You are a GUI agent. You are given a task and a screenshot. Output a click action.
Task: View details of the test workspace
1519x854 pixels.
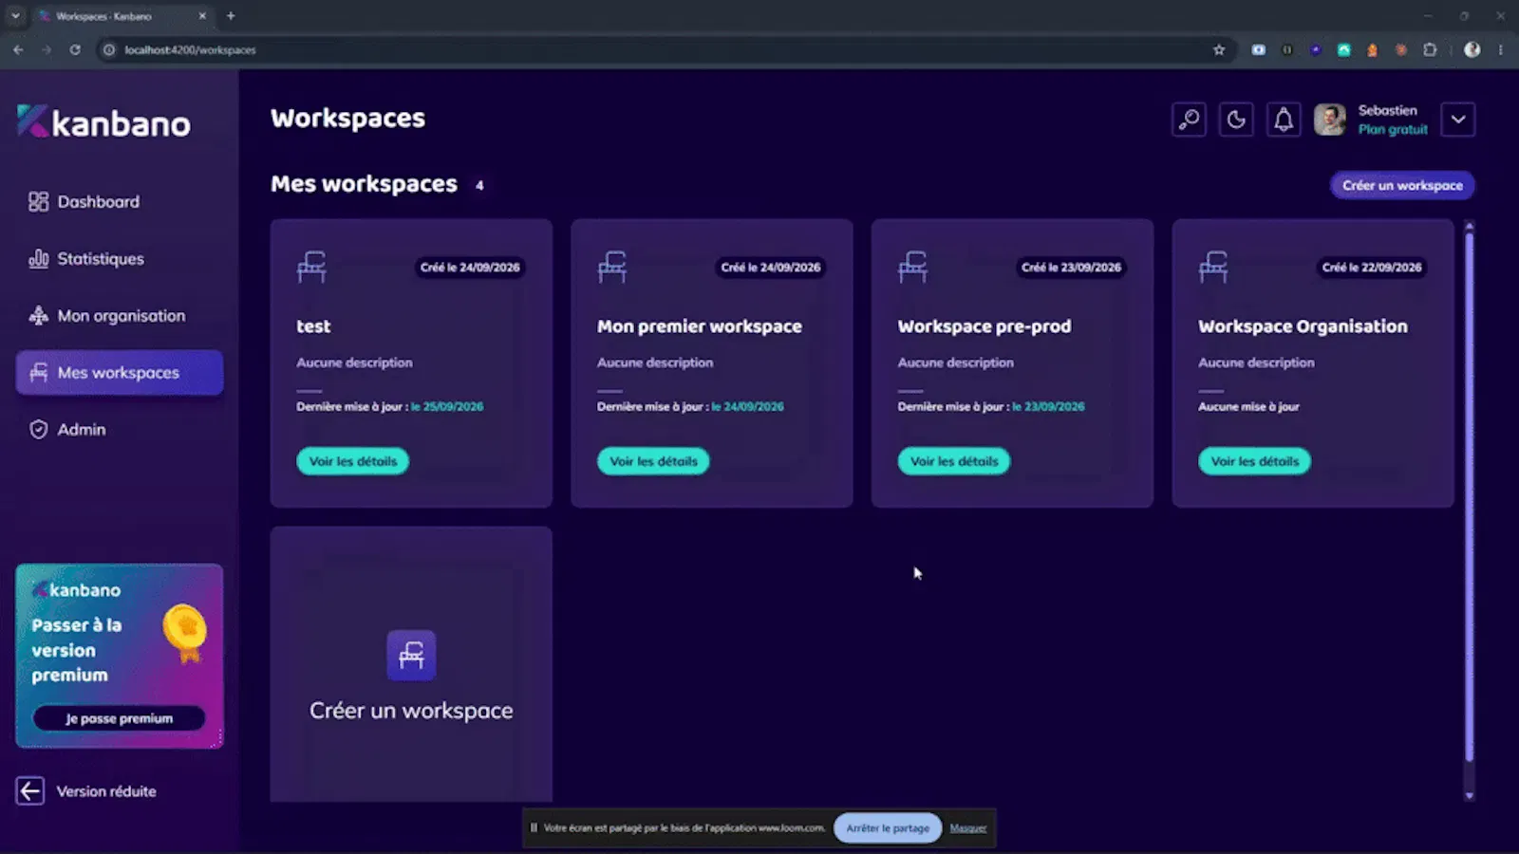pyautogui.click(x=352, y=461)
